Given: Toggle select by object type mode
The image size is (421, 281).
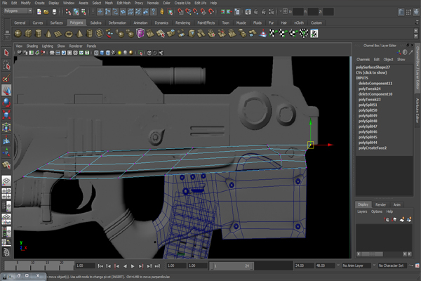Looking at the screenshot, I should pyautogui.click(x=76, y=11).
